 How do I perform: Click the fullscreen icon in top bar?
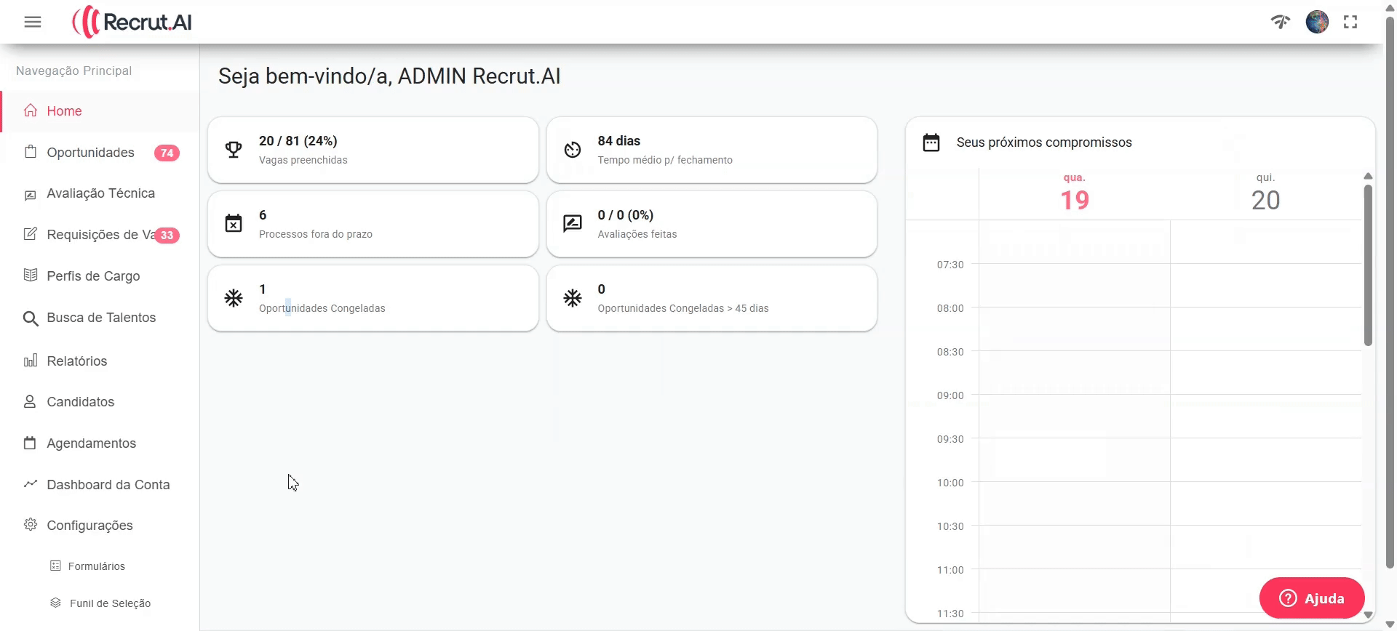(1350, 22)
